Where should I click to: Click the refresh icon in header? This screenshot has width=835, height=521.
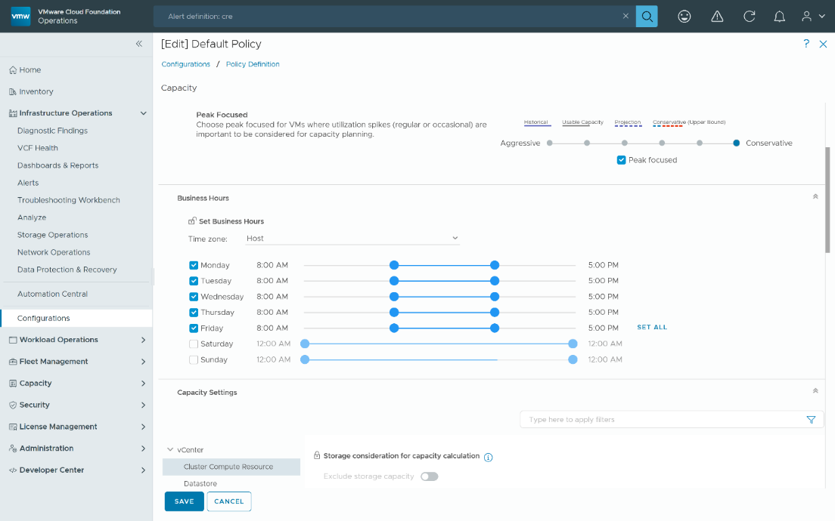[x=750, y=16]
